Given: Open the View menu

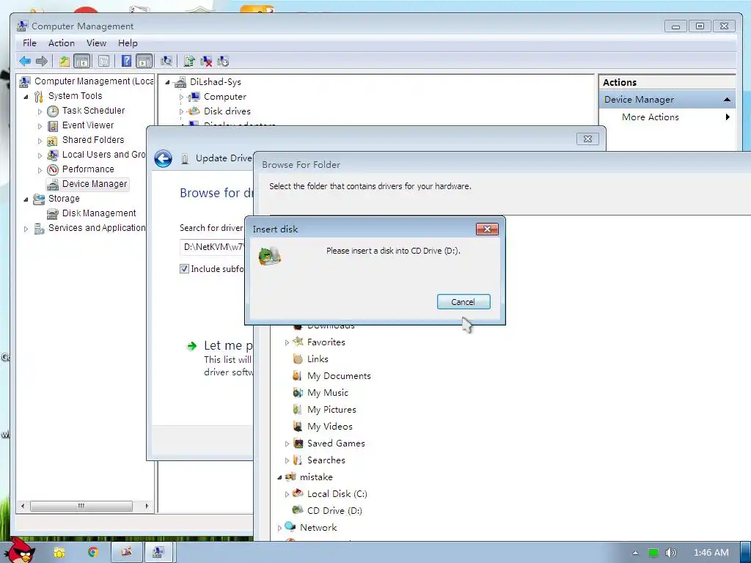Looking at the screenshot, I should coord(96,43).
